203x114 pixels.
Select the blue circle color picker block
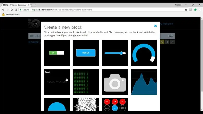click(x=57, y=104)
